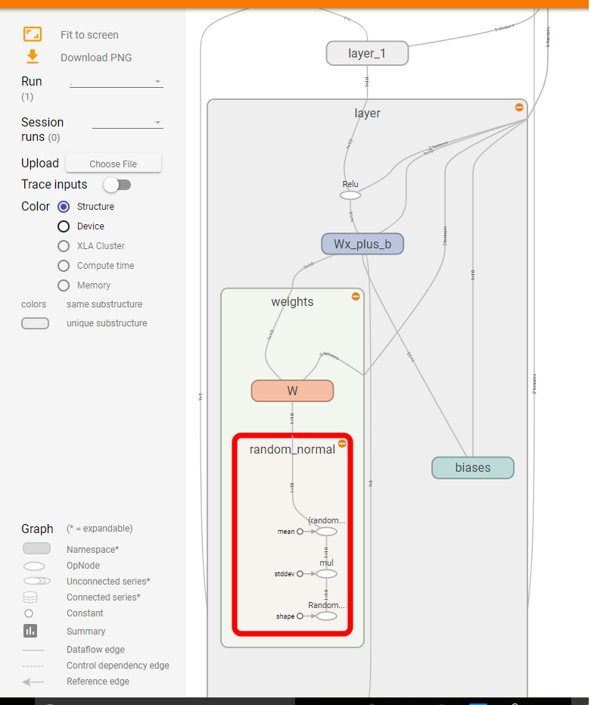Click the mul op node ellipse

326,574
